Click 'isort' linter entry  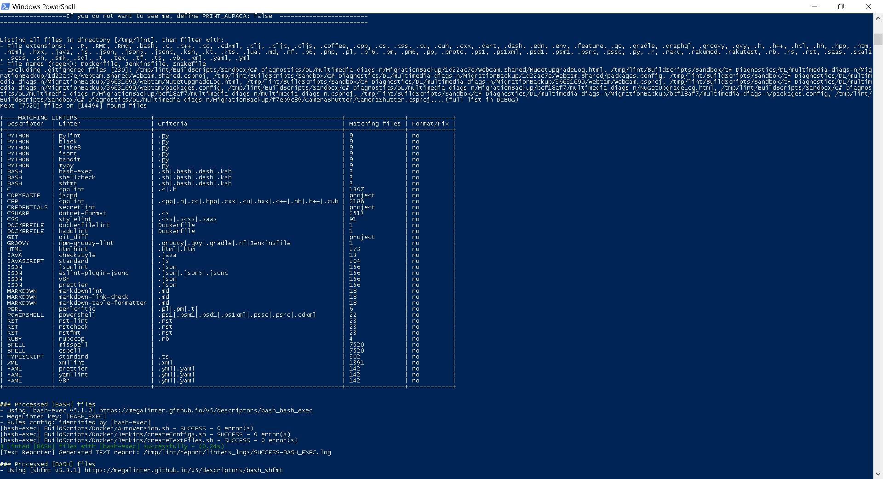(x=68, y=154)
